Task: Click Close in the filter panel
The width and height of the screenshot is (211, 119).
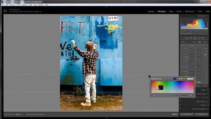Action: pos(205,86)
